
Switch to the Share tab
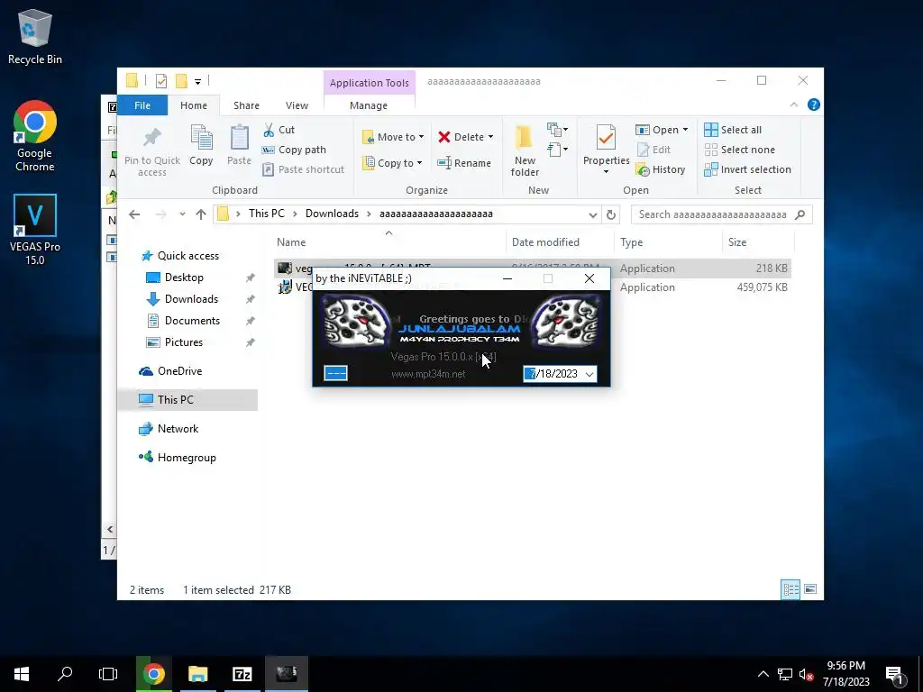tap(246, 105)
